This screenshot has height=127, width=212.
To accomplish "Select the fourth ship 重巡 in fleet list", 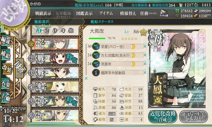I will 55,87.
